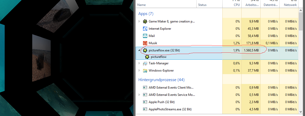Sort by the CPU column header
This screenshot has width=305, height=116.
pos(236,5)
